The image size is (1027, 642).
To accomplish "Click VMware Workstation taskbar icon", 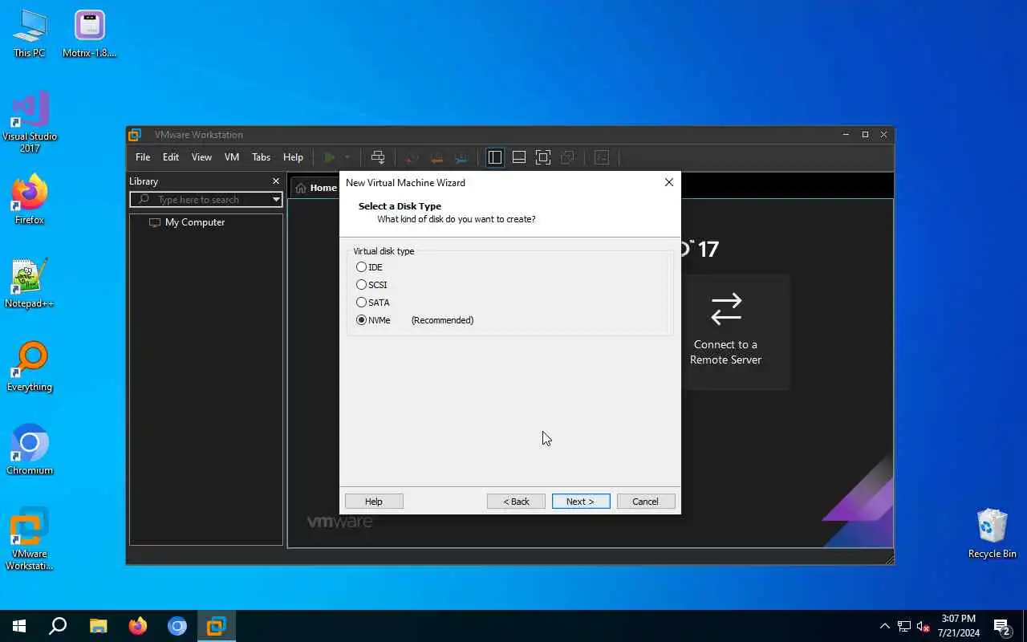I will (217, 626).
